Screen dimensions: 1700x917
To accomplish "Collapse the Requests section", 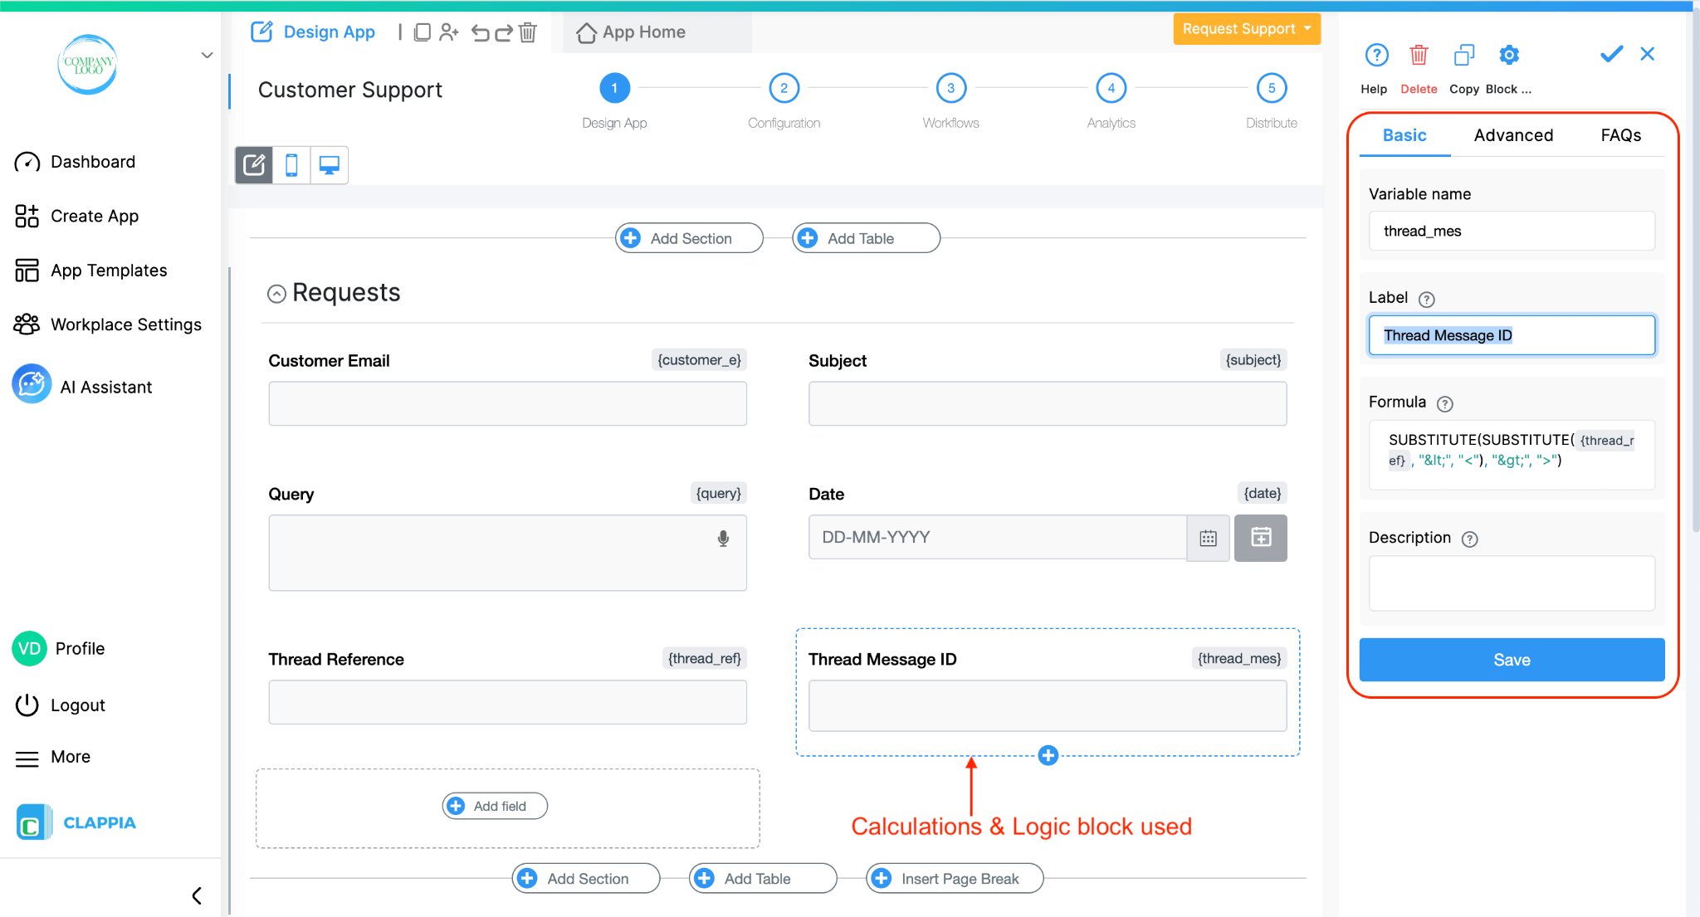I will pyautogui.click(x=276, y=294).
